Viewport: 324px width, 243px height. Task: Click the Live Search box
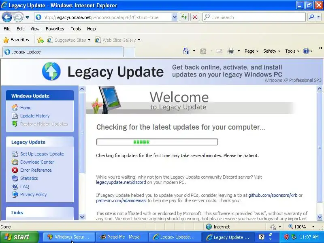point(254,17)
